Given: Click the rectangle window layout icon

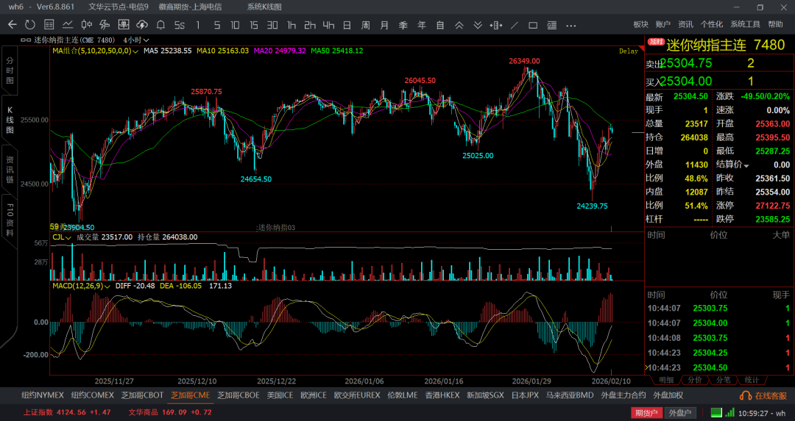Looking at the screenshot, I should 534,25.
